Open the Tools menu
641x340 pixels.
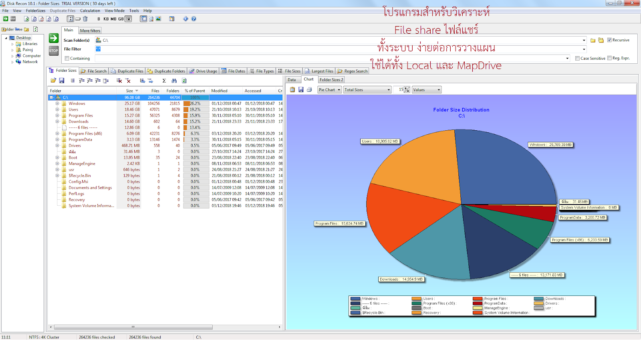[x=134, y=11]
